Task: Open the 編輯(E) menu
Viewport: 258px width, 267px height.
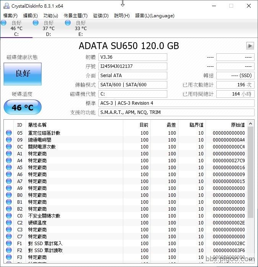Action: click(30, 16)
